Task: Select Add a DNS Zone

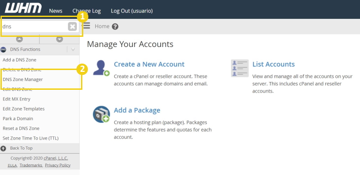Action: [19, 60]
